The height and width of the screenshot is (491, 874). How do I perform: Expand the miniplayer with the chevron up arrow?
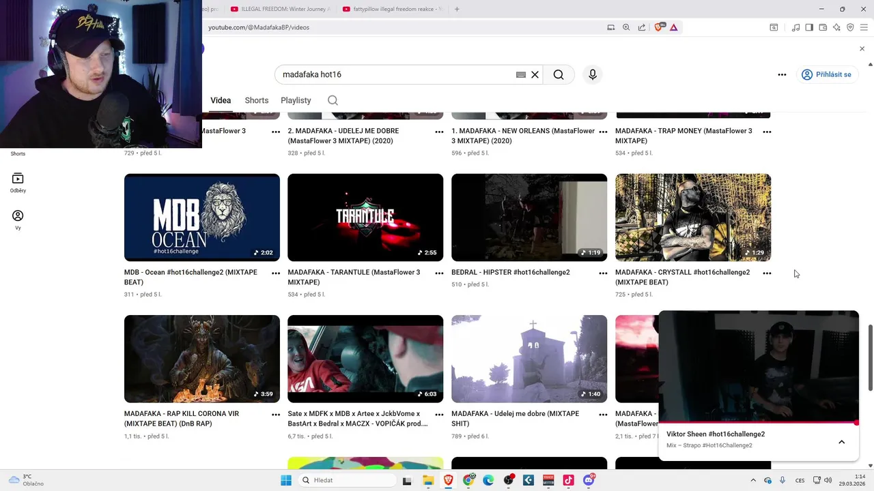coord(841,442)
